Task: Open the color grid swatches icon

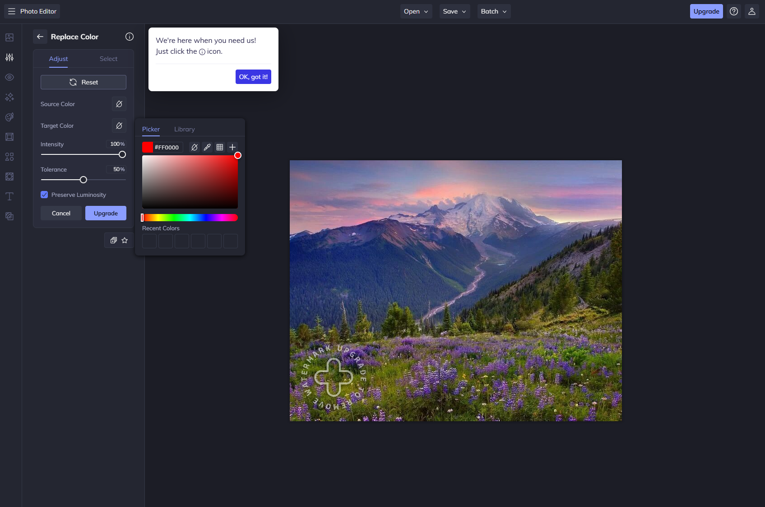Action: 220,147
